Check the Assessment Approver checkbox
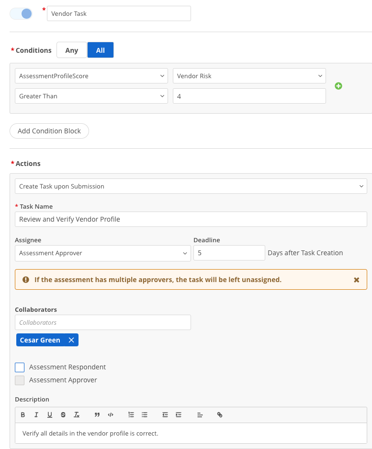 click(x=20, y=380)
